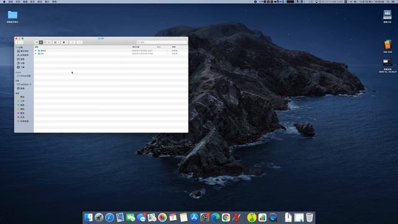Go forward in Finder window

tap(21, 42)
